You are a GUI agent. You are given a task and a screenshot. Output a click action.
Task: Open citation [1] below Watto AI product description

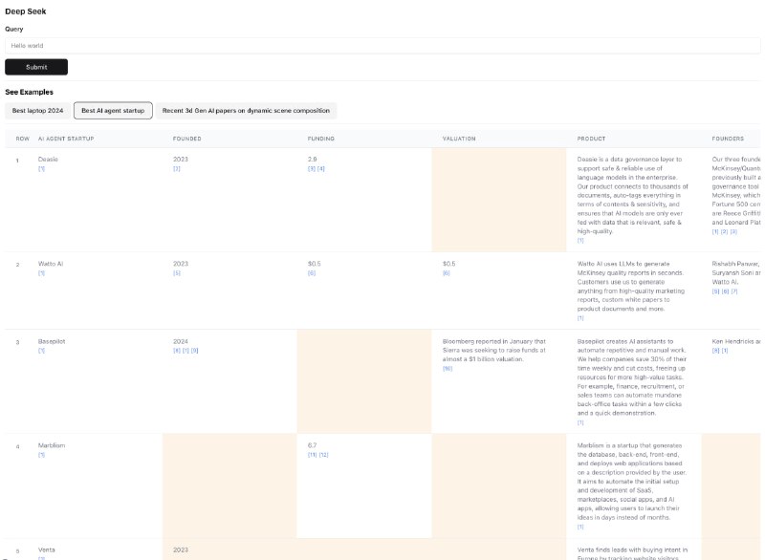point(580,318)
